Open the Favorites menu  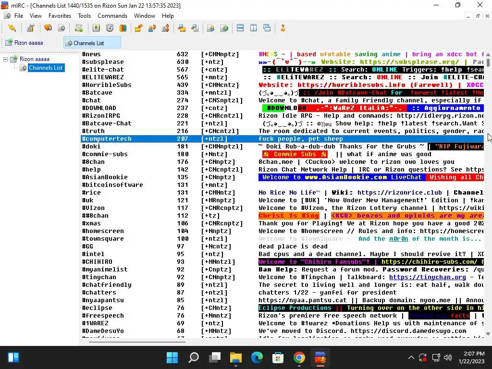(x=60, y=16)
